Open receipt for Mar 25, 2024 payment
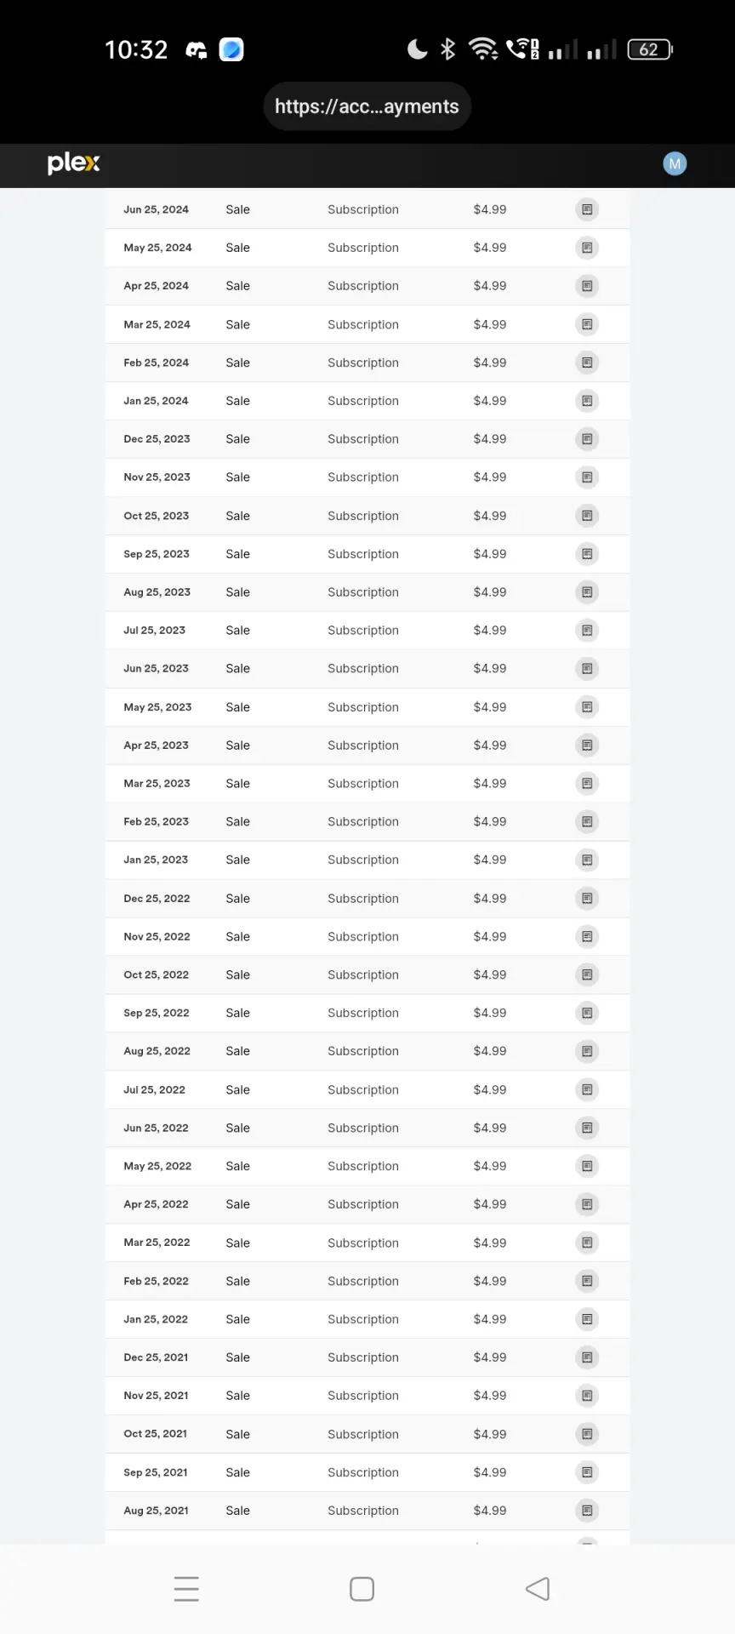Image resolution: width=735 pixels, height=1634 pixels. (x=587, y=324)
